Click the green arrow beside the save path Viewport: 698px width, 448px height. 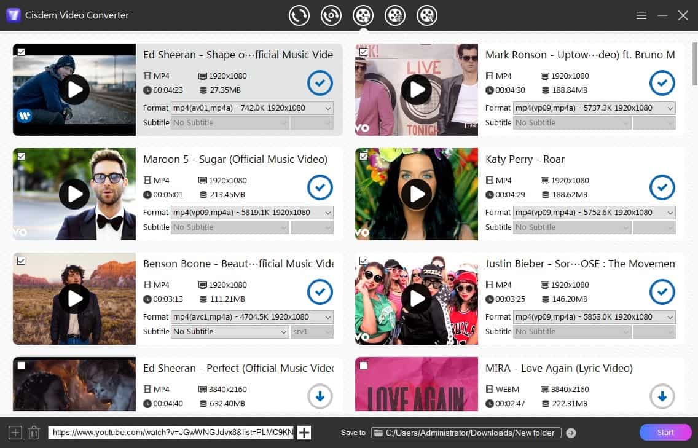(571, 433)
